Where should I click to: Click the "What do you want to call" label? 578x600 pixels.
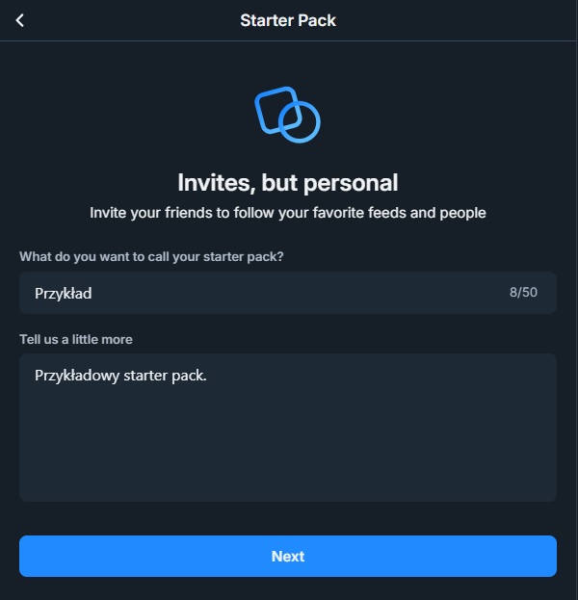[151, 256]
